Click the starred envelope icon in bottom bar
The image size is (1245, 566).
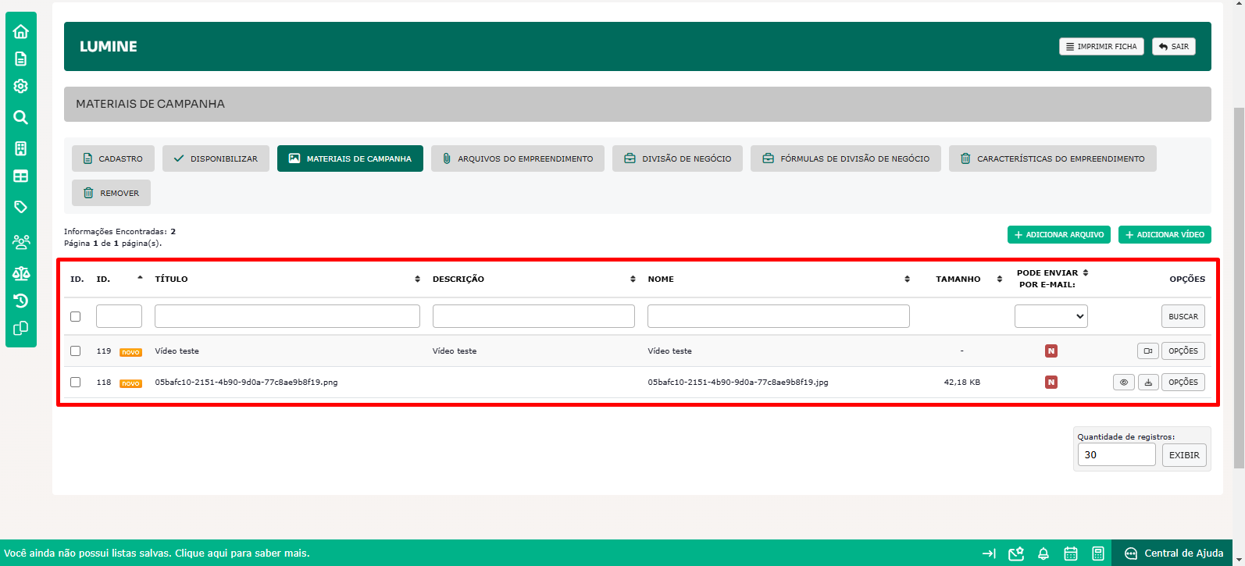click(x=1016, y=554)
